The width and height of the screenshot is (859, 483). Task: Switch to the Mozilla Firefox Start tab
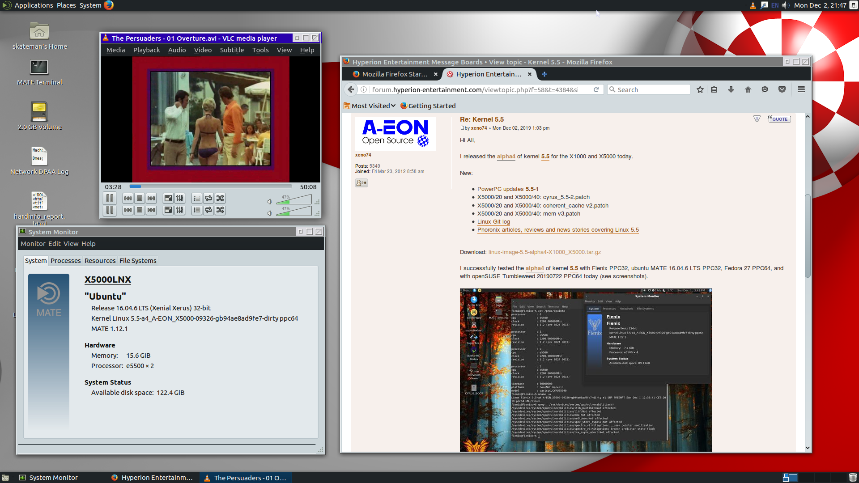pyautogui.click(x=395, y=74)
